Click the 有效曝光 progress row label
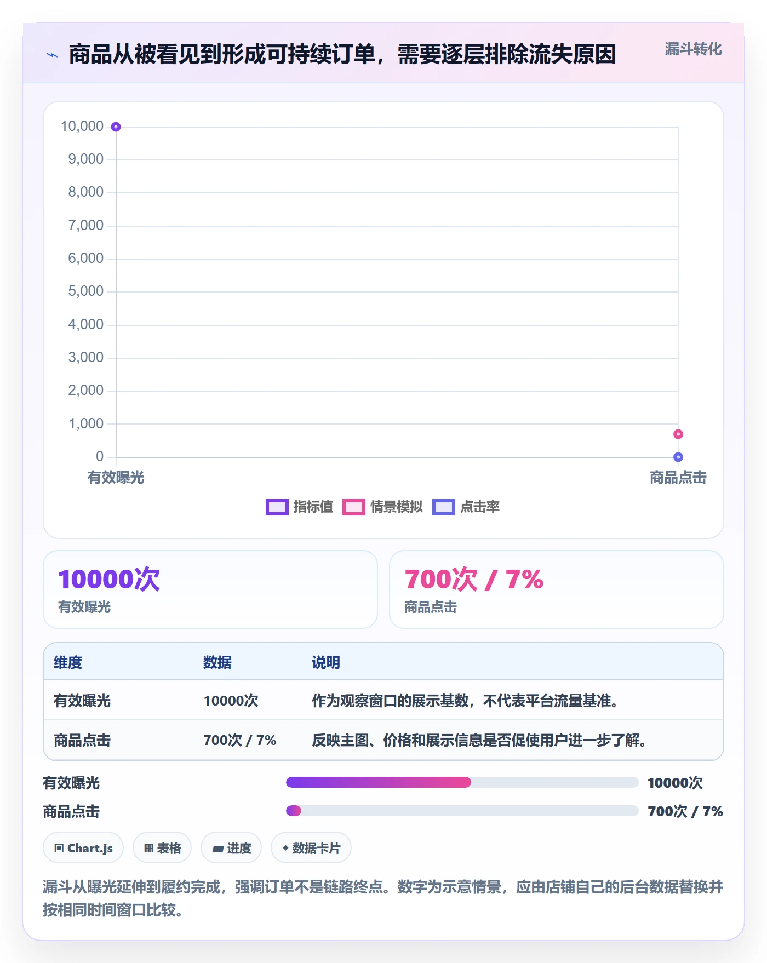Screen dimensions: 767x963 (x=71, y=783)
